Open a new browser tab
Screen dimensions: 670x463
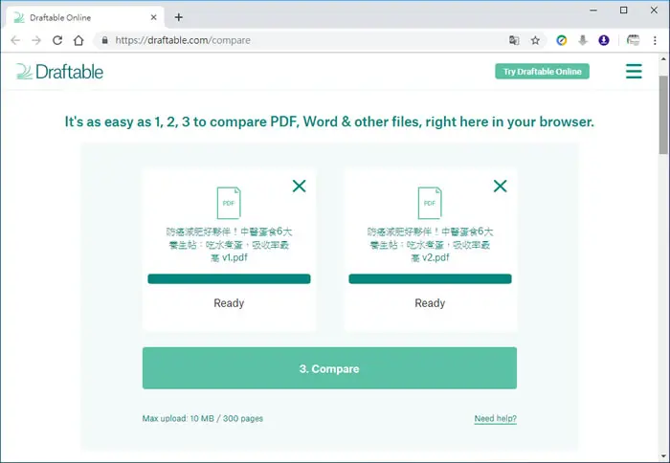click(179, 17)
